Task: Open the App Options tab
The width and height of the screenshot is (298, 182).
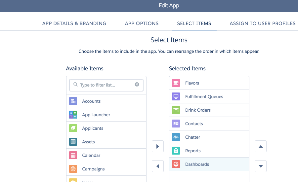Action: point(142,23)
